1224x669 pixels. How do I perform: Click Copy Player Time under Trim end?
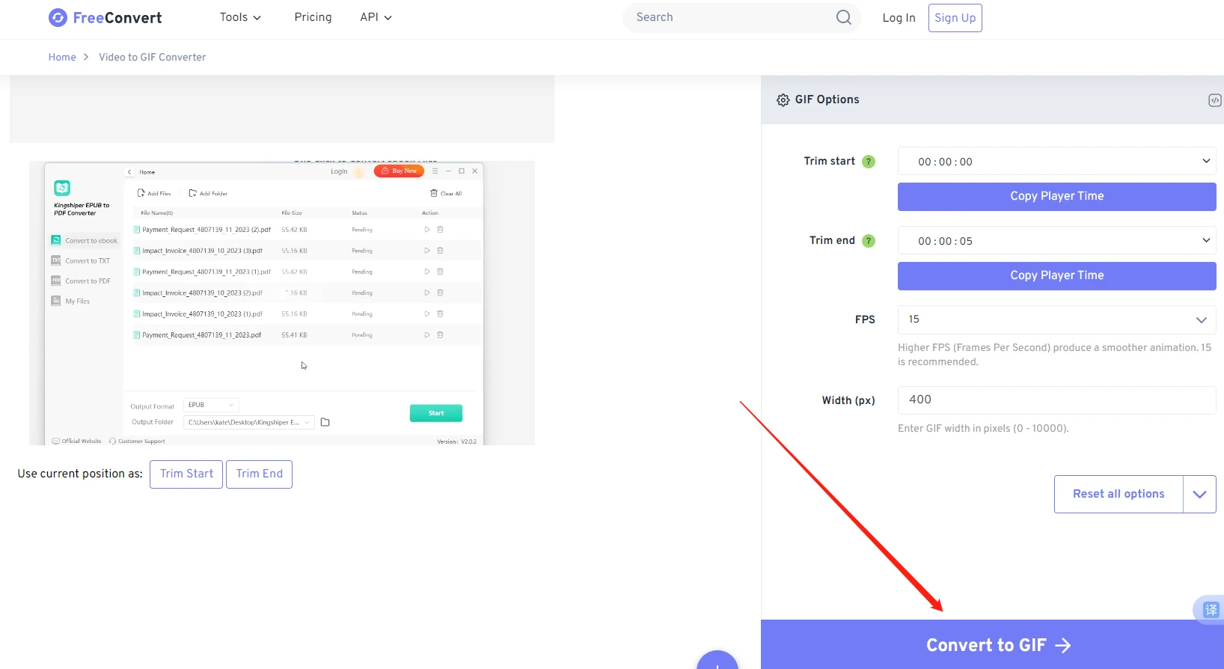coord(1056,275)
